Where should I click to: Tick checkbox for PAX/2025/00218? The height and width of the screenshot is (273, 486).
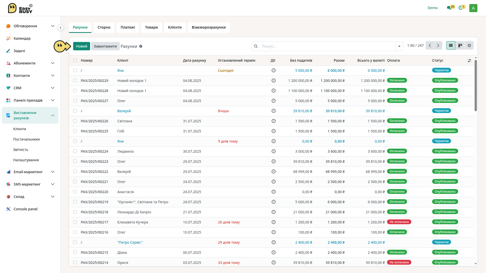75,212
